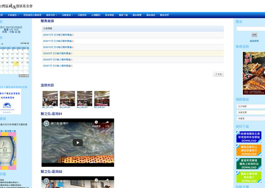Click the dark green DOWNLOAD banner for eel disease prevention
The image size is (265, 188).
point(249,164)
